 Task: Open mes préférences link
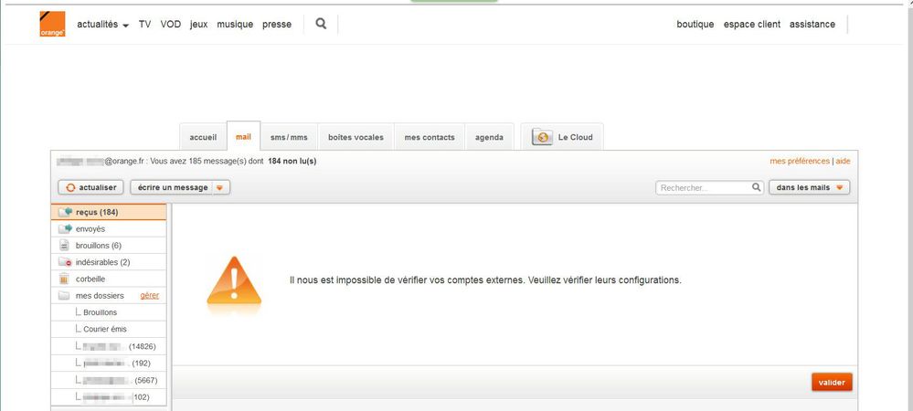pos(800,161)
